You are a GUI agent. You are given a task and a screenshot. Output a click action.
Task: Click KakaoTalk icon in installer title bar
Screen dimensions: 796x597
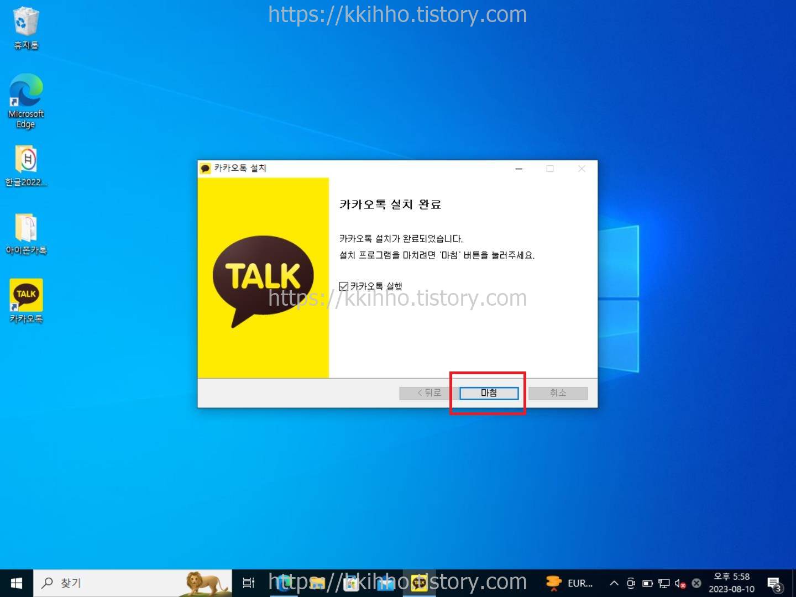click(x=206, y=168)
